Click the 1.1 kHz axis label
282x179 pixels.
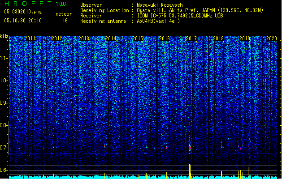click(x=4, y=58)
